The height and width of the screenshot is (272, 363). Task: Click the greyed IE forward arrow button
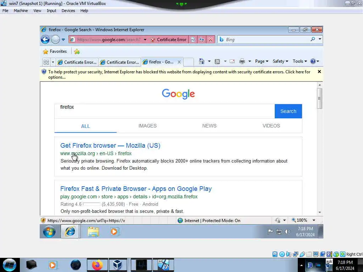point(55,40)
